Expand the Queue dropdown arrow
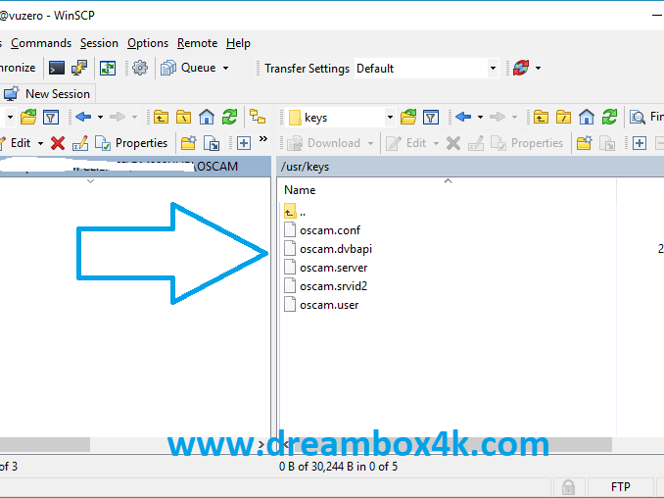 [225, 68]
